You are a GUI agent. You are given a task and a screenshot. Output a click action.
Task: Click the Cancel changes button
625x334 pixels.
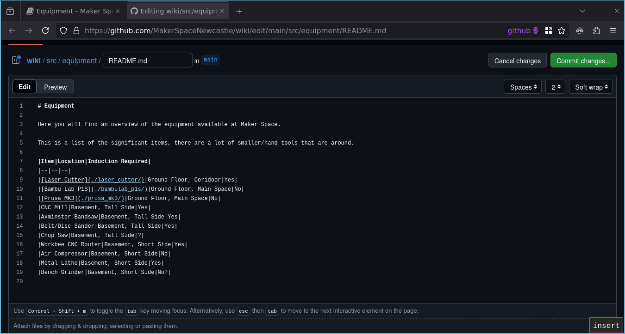pyautogui.click(x=517, y=60)
